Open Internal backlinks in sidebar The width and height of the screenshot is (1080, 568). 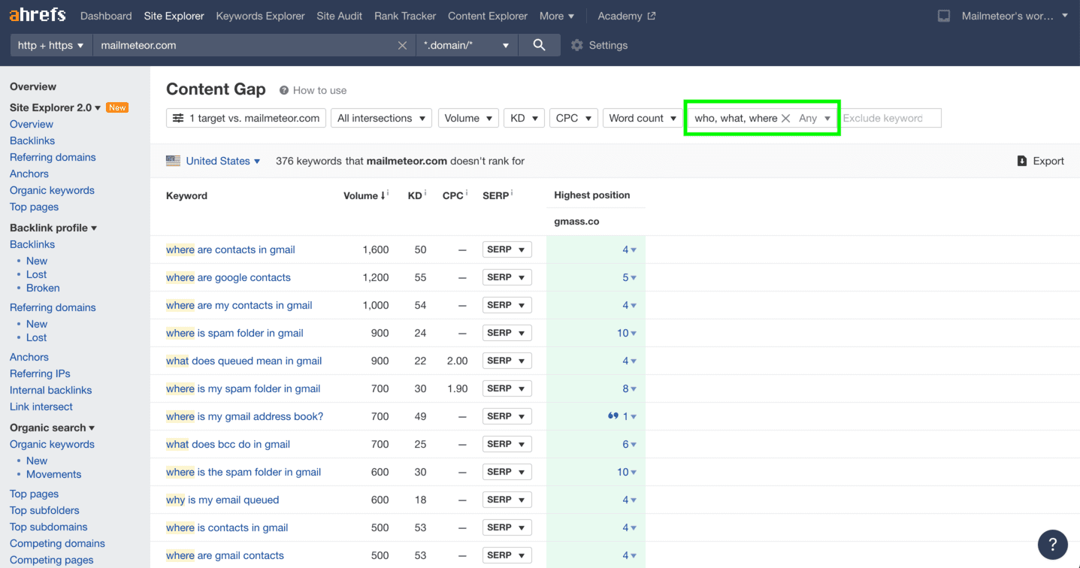point(50,390)
